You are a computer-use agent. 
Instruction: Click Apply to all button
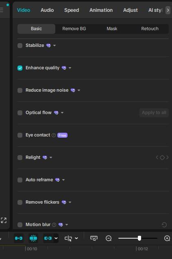pyautogui.click(x=154, y=113)
